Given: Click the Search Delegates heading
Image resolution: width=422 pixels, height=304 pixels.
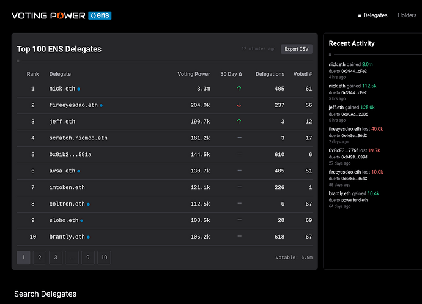Looking at the screenshot, I should (x=45, y=294).
